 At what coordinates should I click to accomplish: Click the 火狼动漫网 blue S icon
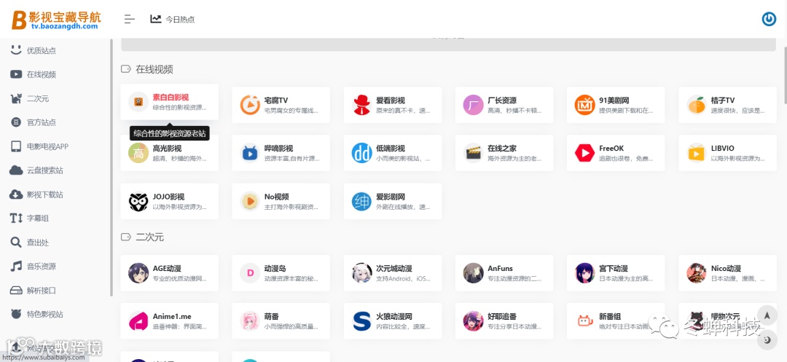tap(361, 321)
